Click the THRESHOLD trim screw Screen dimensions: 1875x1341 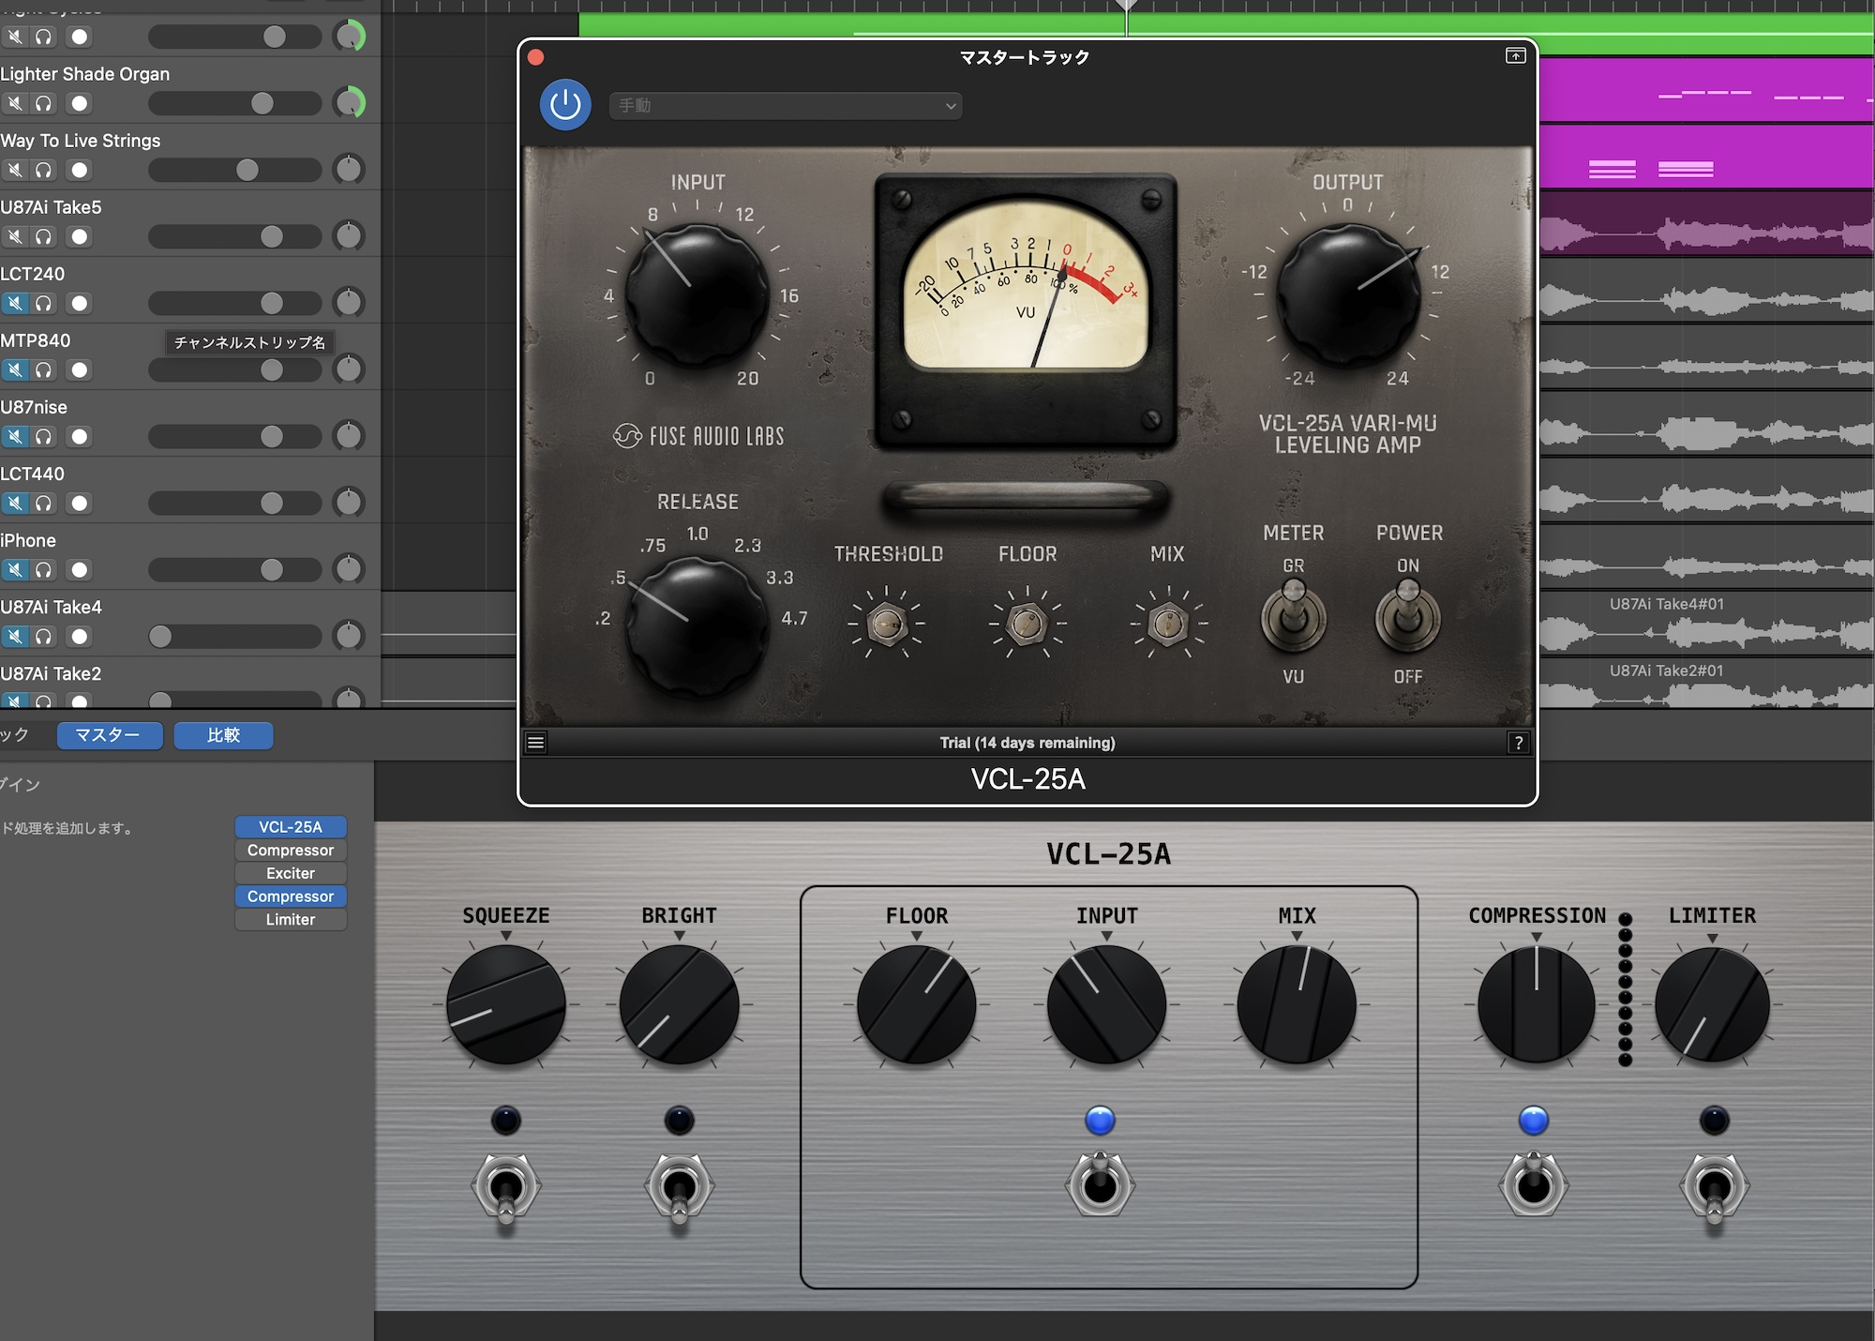(x=887, y=624)
